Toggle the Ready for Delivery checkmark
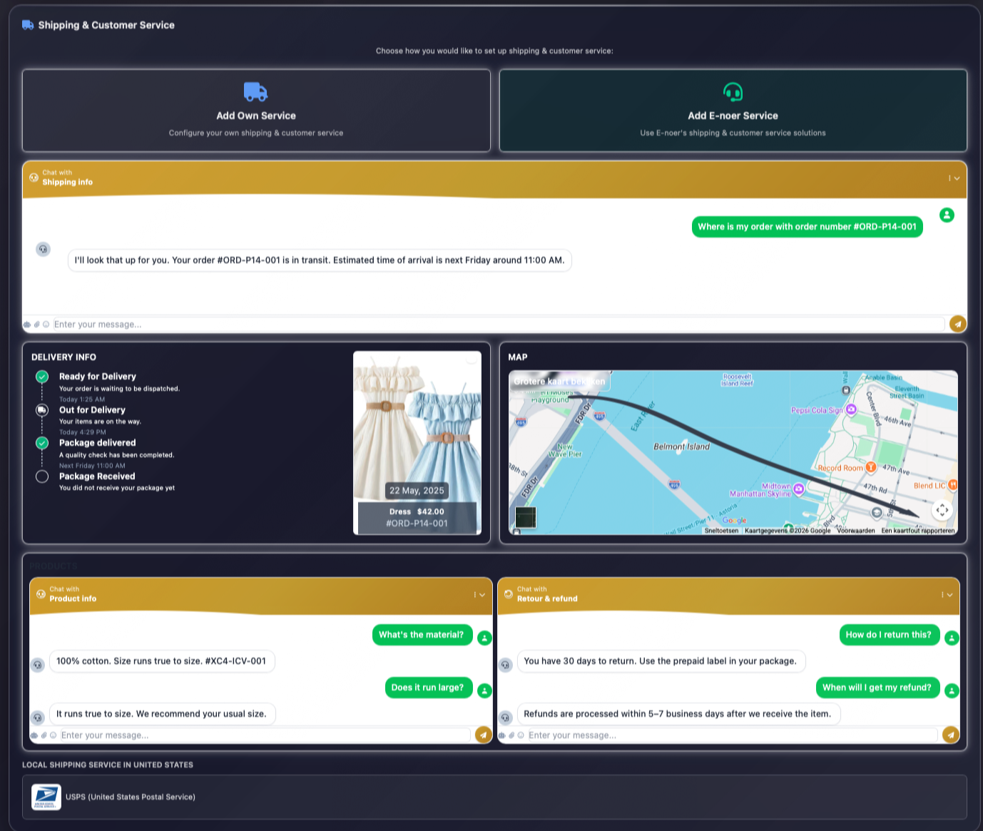This screenshot has width=983, height=831. click(x=42, y=376)
